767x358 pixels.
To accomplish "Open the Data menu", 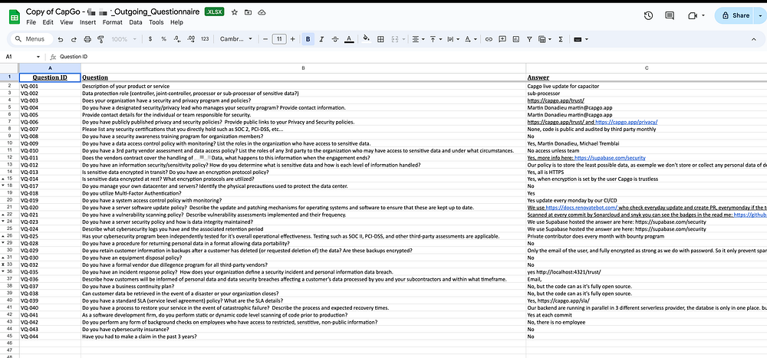I will pyautogui.click(x=136, y=22).
